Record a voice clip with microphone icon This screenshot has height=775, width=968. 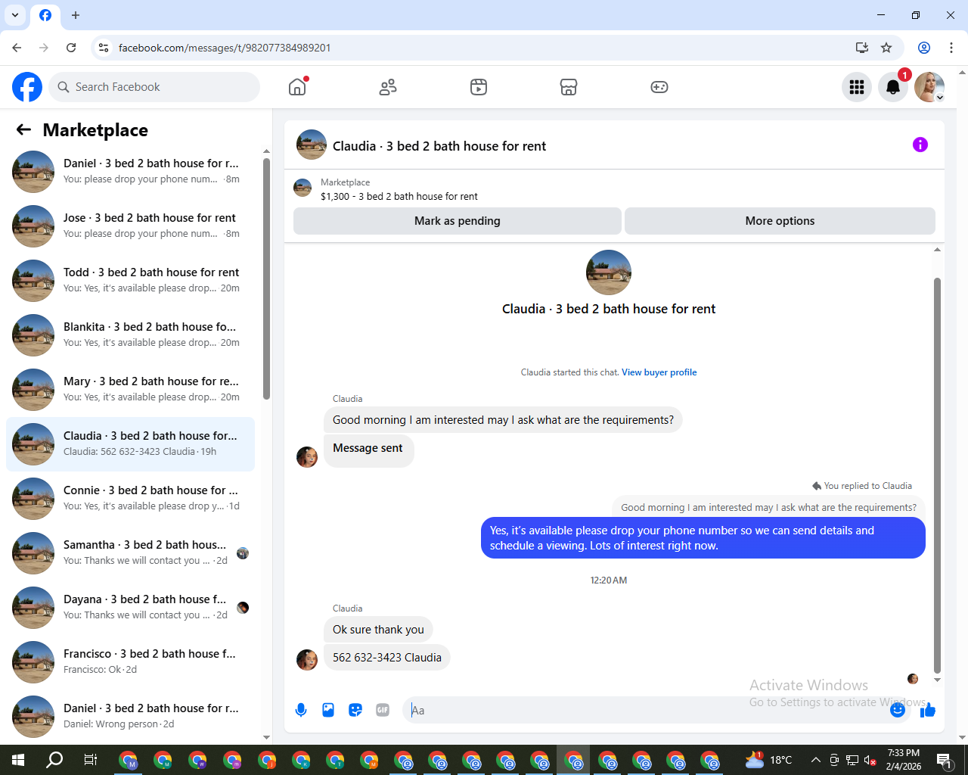click(301, 710)
